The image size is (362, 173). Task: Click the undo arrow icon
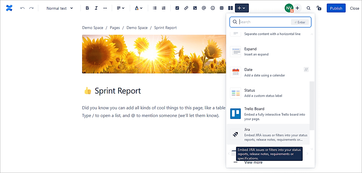22,8
